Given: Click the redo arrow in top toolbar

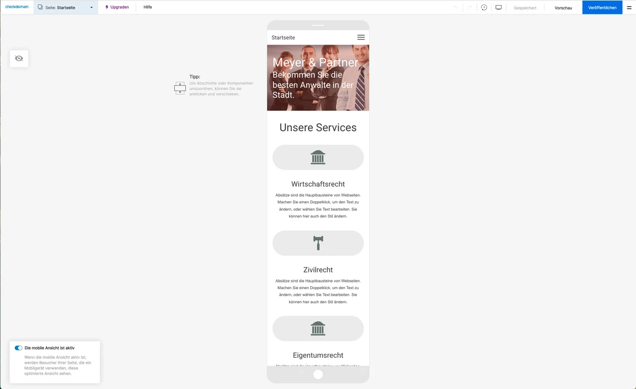Looking at the screenshot, I should click(470, 7).
